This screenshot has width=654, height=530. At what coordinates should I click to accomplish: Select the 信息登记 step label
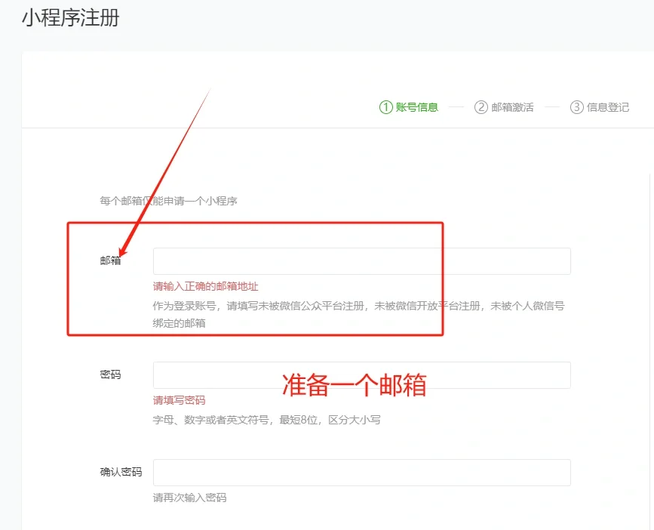tap(608, 107)
